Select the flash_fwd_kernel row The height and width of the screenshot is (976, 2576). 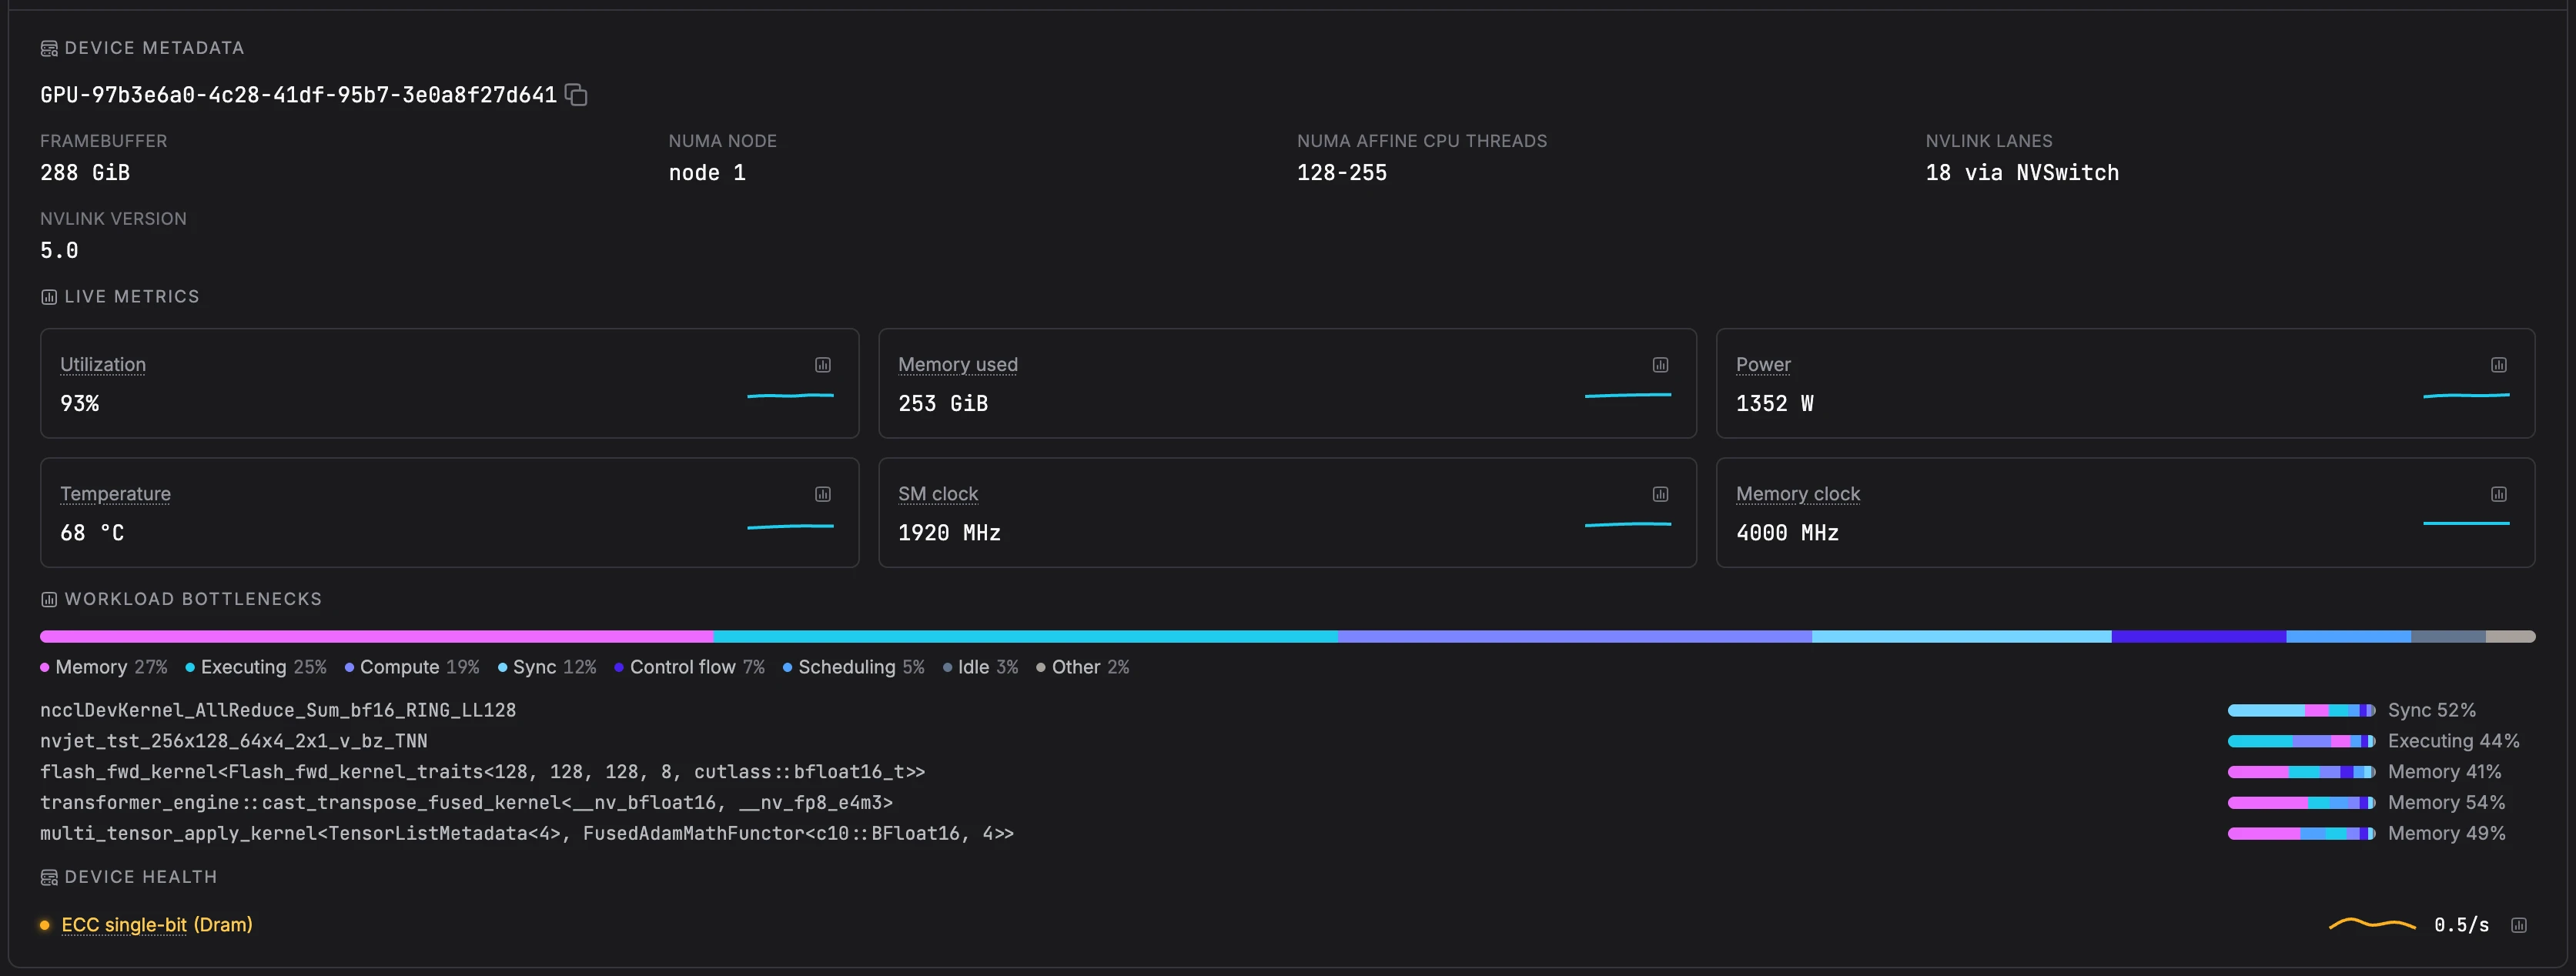coord(1287,772)
